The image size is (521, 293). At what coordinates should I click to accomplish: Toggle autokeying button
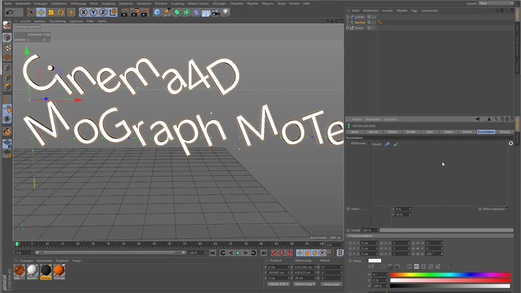(x=282, y=253)
